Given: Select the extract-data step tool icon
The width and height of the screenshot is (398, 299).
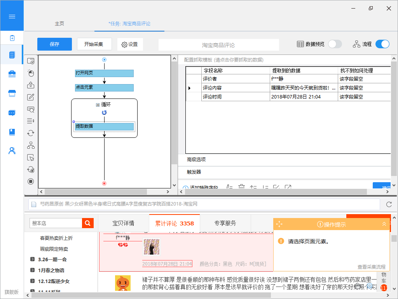Looking at the screenshot, I should (31, 85).
